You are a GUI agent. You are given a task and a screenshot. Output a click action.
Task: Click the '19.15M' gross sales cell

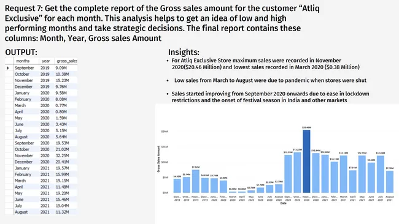62,181
